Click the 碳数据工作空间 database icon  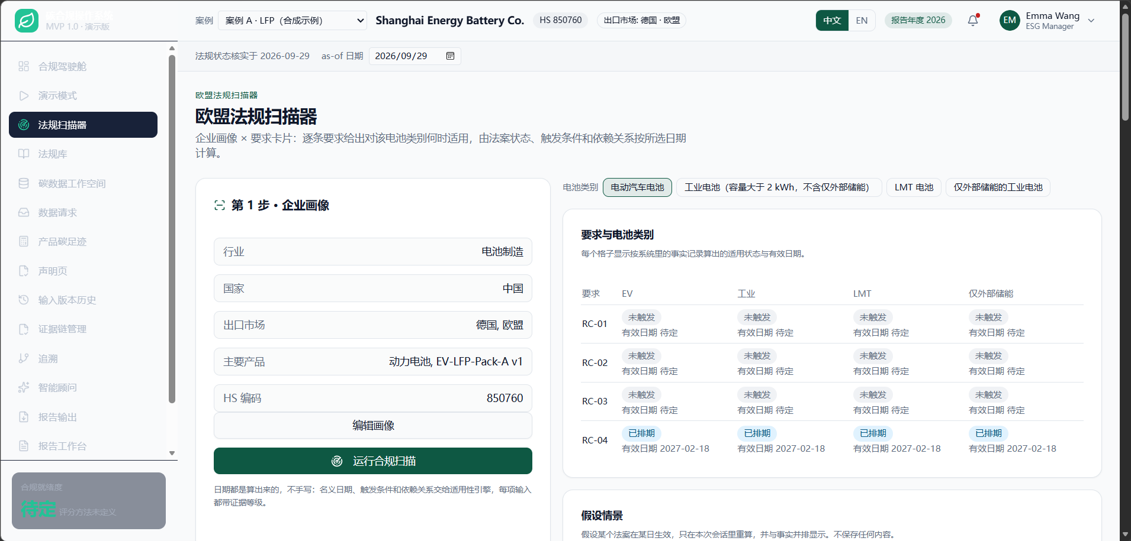click(x=24, y=183)
